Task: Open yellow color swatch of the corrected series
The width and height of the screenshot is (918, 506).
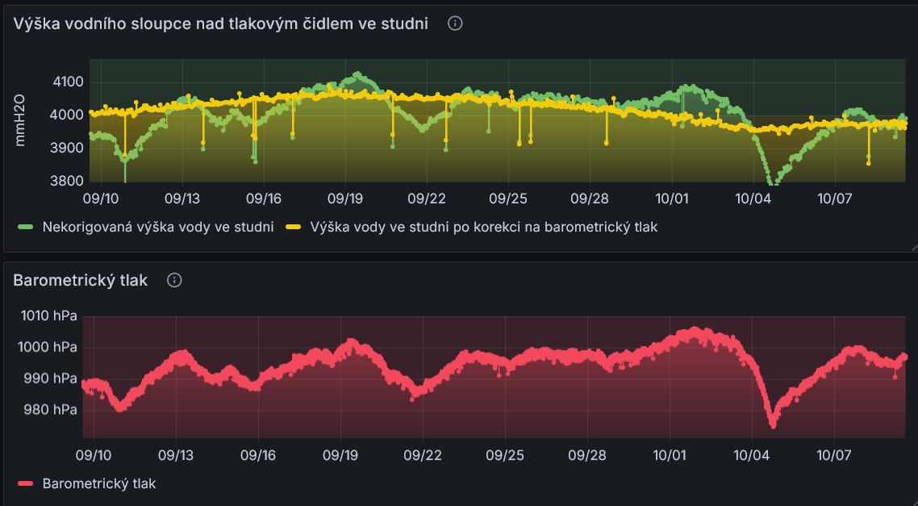Action: 294,227
